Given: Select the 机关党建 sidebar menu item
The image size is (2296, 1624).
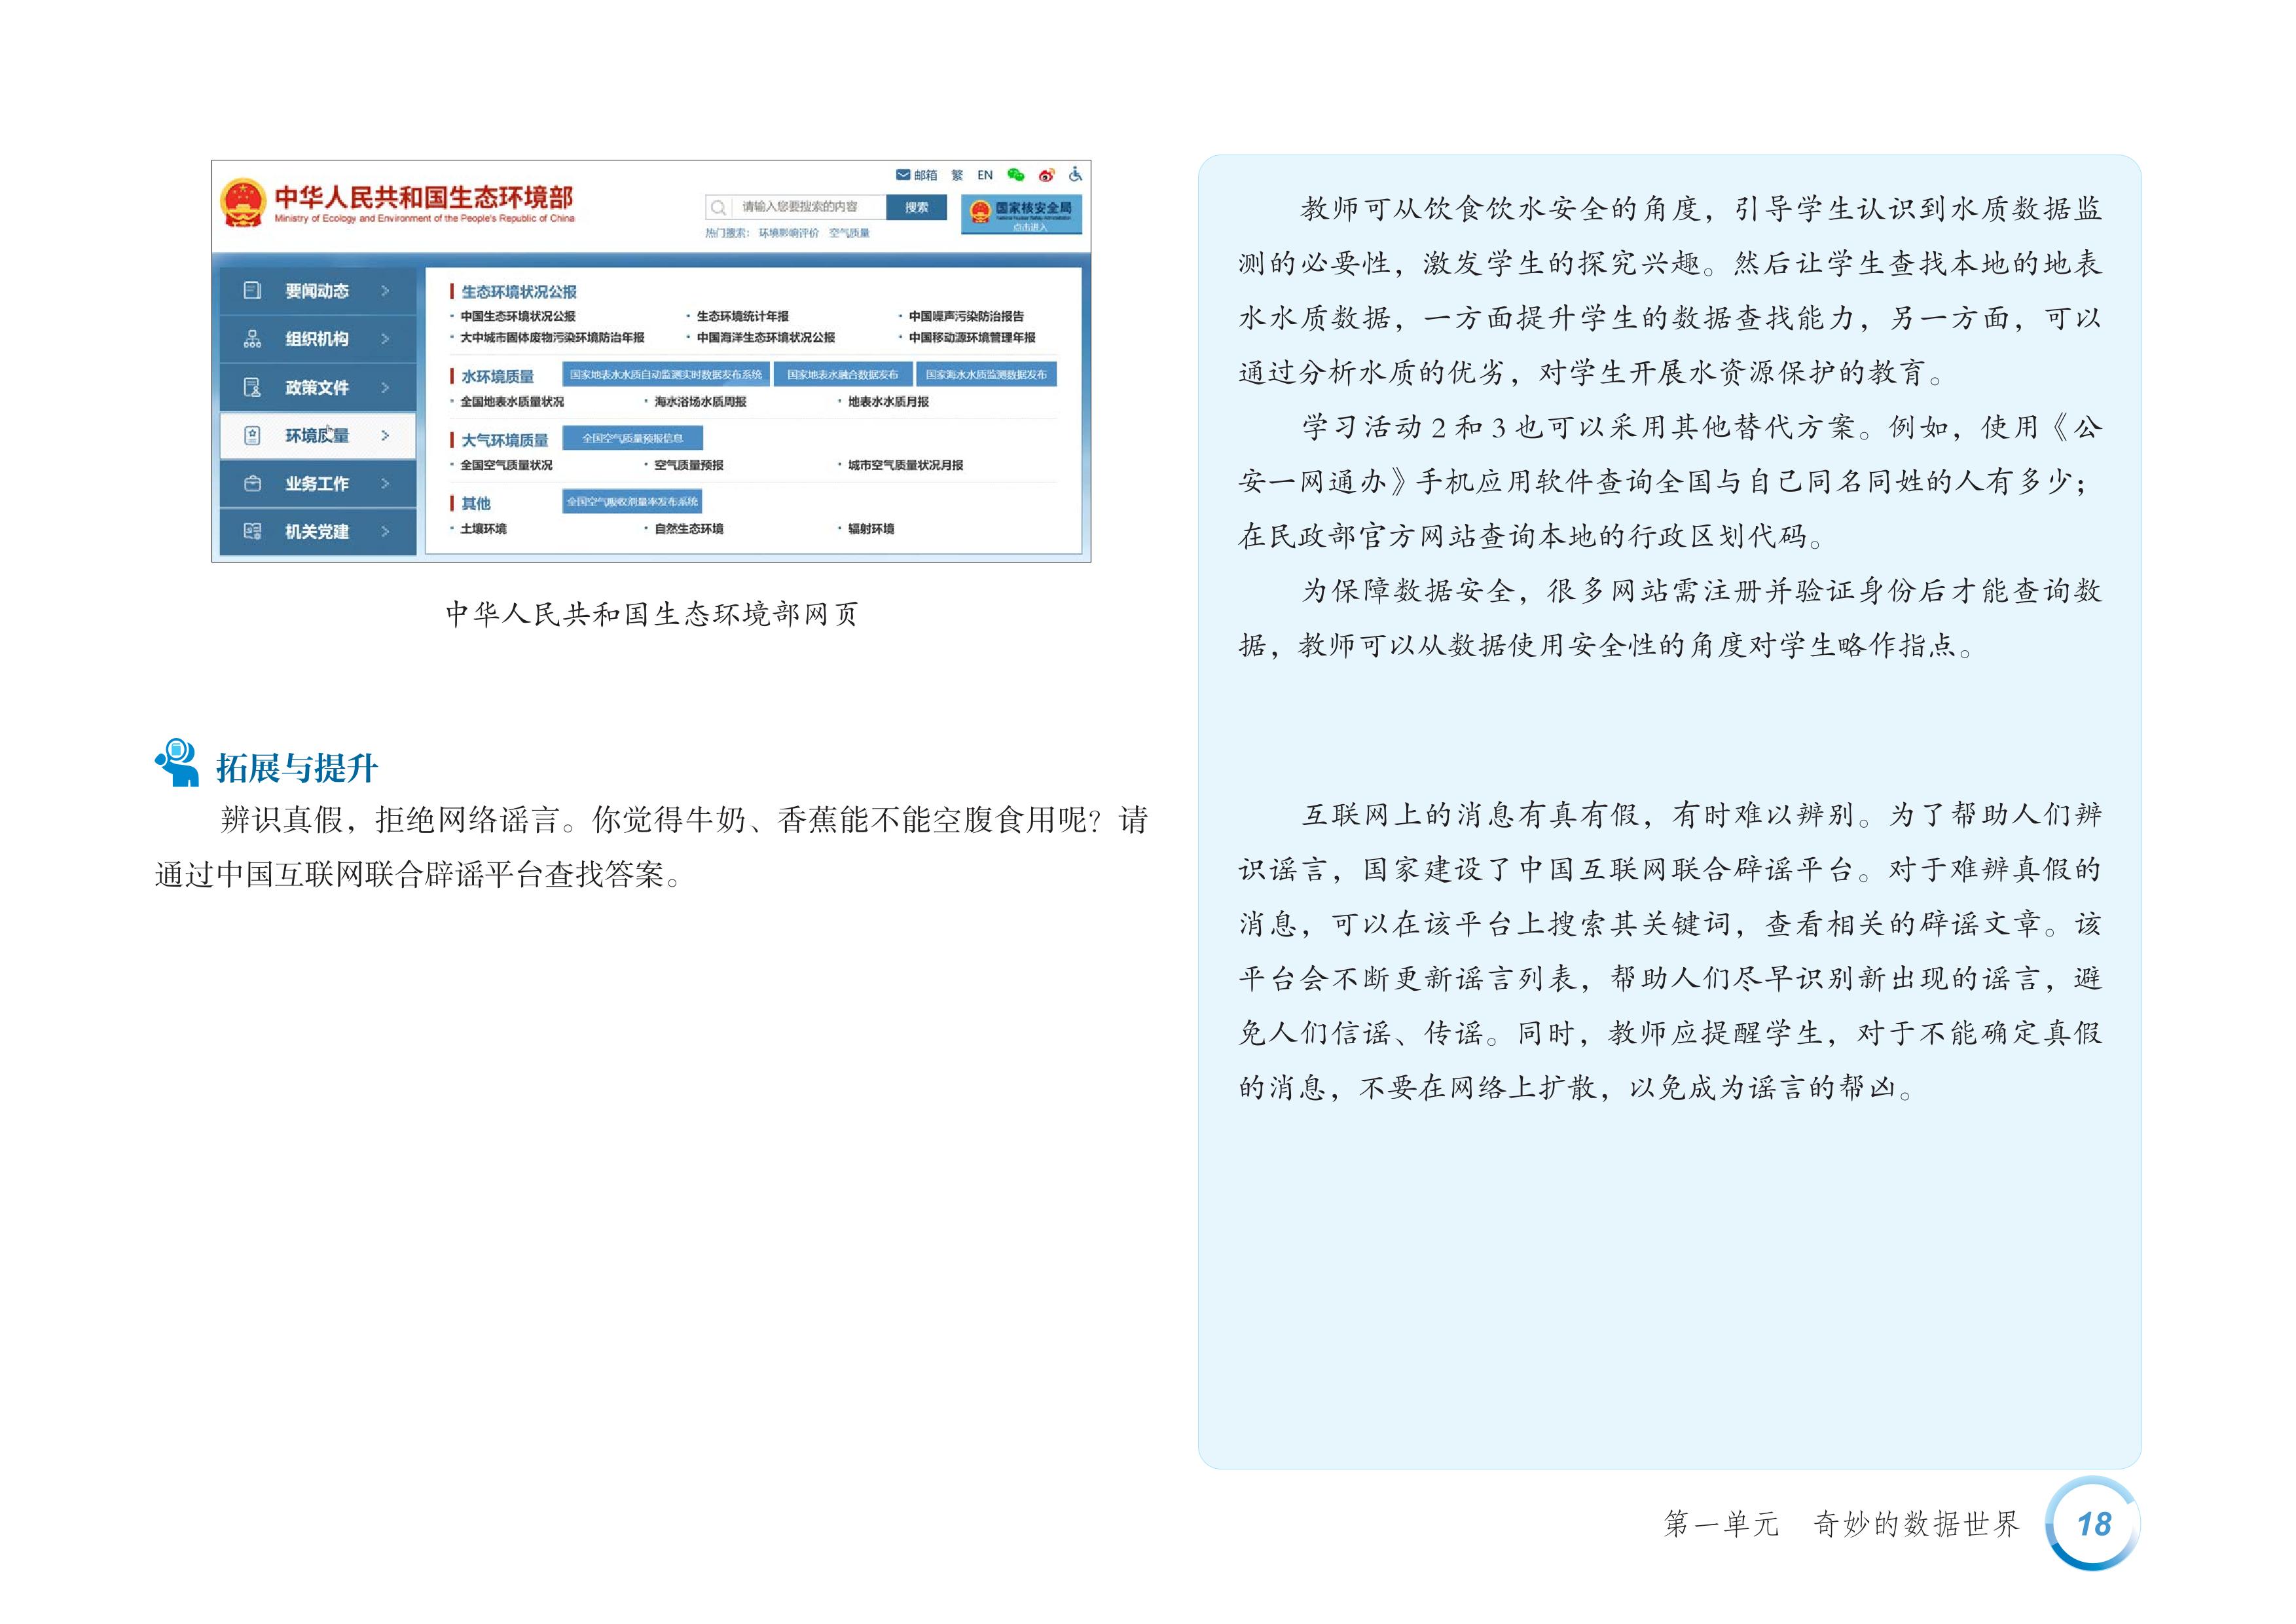Looking at the screenshot, I should 317,531.
